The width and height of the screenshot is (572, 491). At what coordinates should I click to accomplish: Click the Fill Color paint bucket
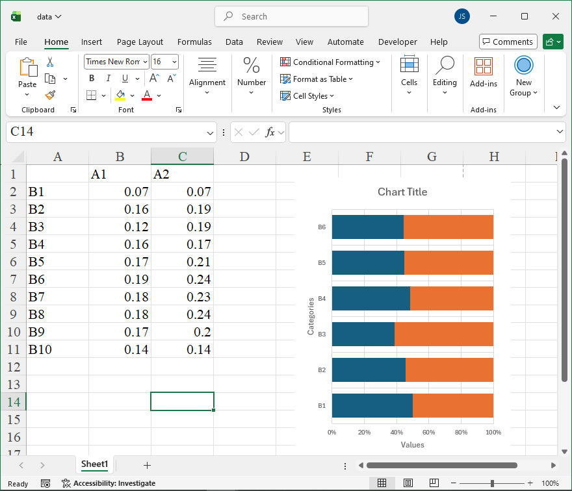point(120,95)
